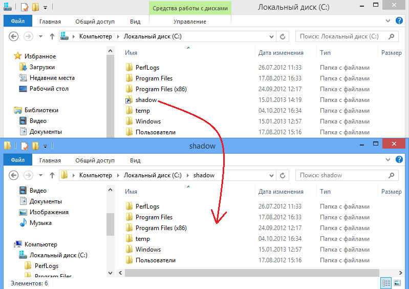The width and height of the screenshot is (409, 289).
Task: Click horizontal scrollbar in shadow window file list
Action: [252, 273]
